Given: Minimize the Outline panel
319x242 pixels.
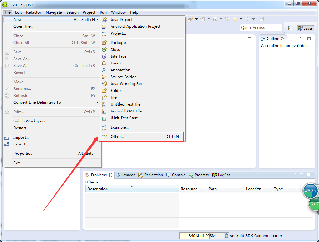Looking at the screenshot, I should (302, 38).
